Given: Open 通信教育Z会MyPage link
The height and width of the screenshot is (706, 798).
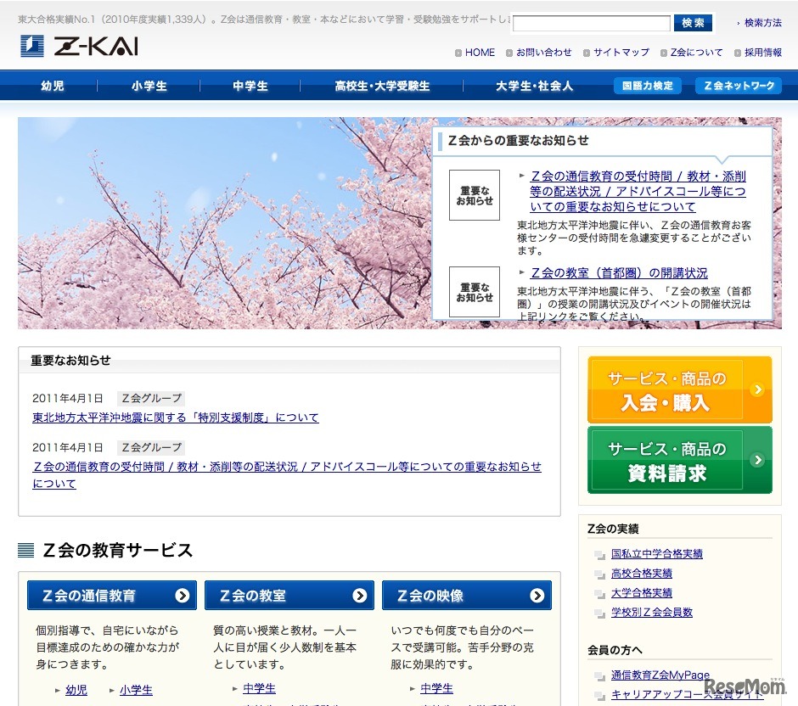Looking at the screenshot, I should point(660,675).
